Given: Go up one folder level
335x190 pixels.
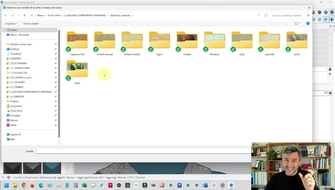Looking at the screenshot, I should click(24, 15).
